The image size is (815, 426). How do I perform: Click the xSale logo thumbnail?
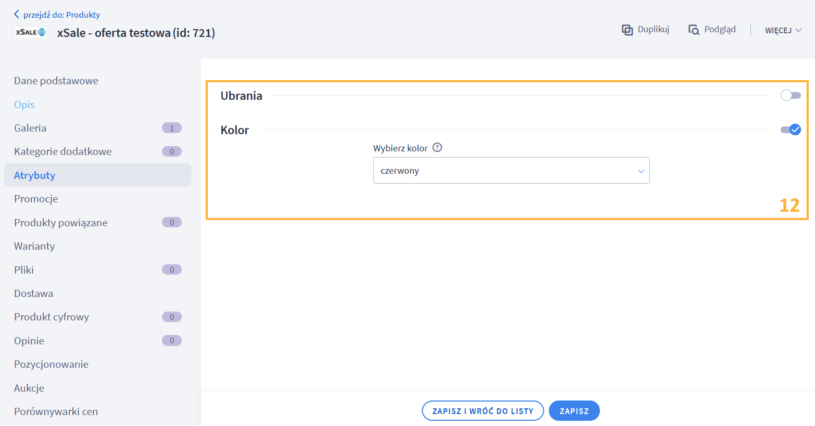pyautogui.click(x=31, y=32)
